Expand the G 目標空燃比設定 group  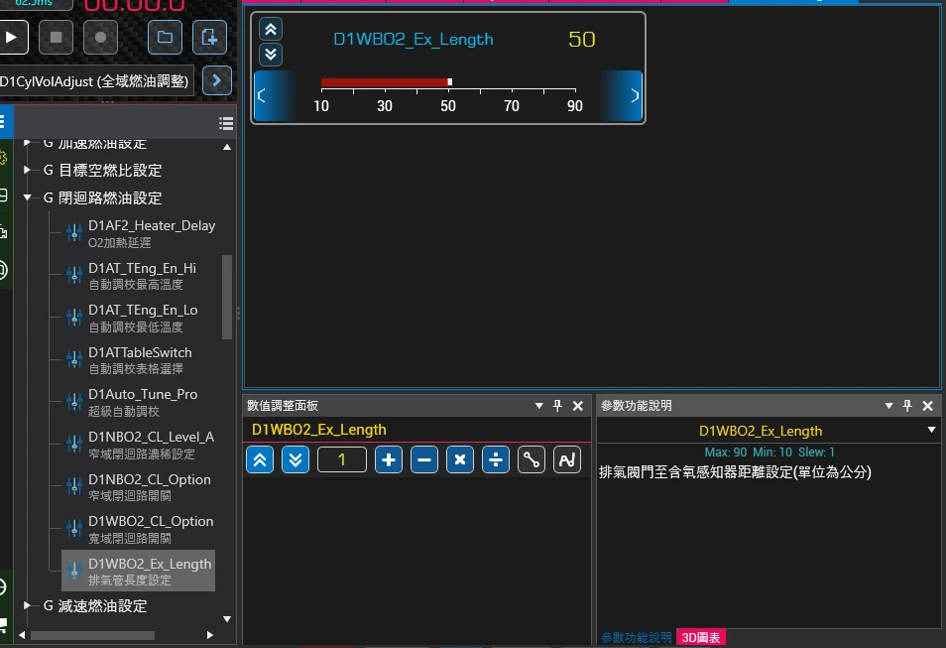pyautogui.click(x=27, y=171)
